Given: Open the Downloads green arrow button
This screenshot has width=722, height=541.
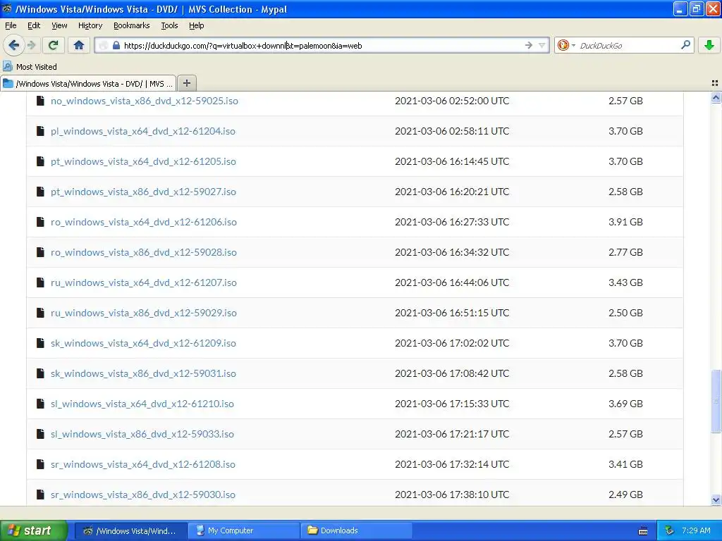Looking at the screenshot, I should [x=709, y=45].
